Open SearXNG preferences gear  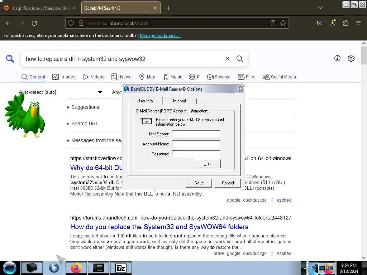351,58
